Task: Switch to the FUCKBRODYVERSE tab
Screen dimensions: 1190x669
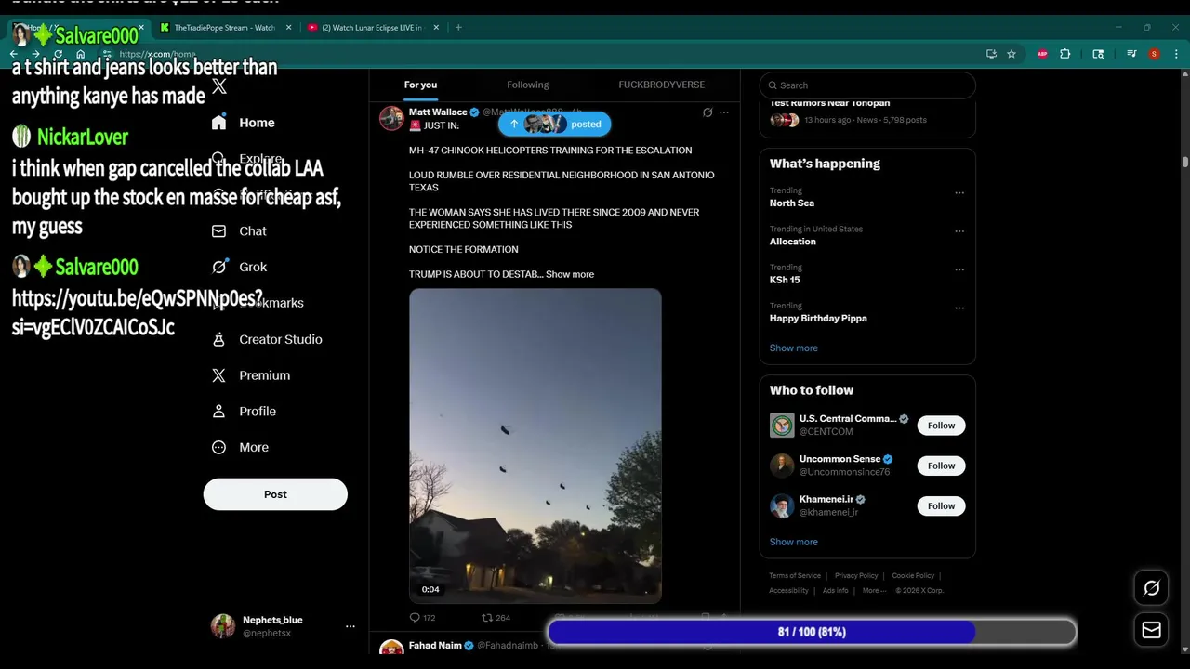Action: pyautogui.click(x=662, y=85)
